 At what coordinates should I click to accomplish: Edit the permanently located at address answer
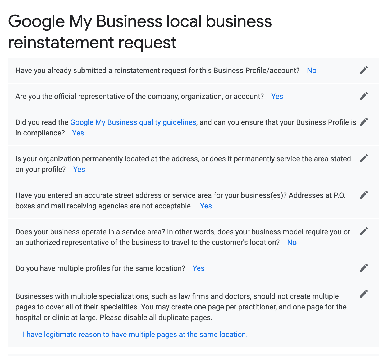(364, 158)
